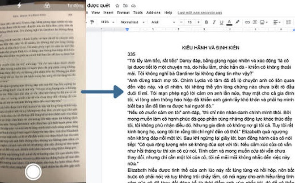The image size is (295, 183).
Task: Open the text color picker
Action: pyautogui.click(x=229, y=22)
